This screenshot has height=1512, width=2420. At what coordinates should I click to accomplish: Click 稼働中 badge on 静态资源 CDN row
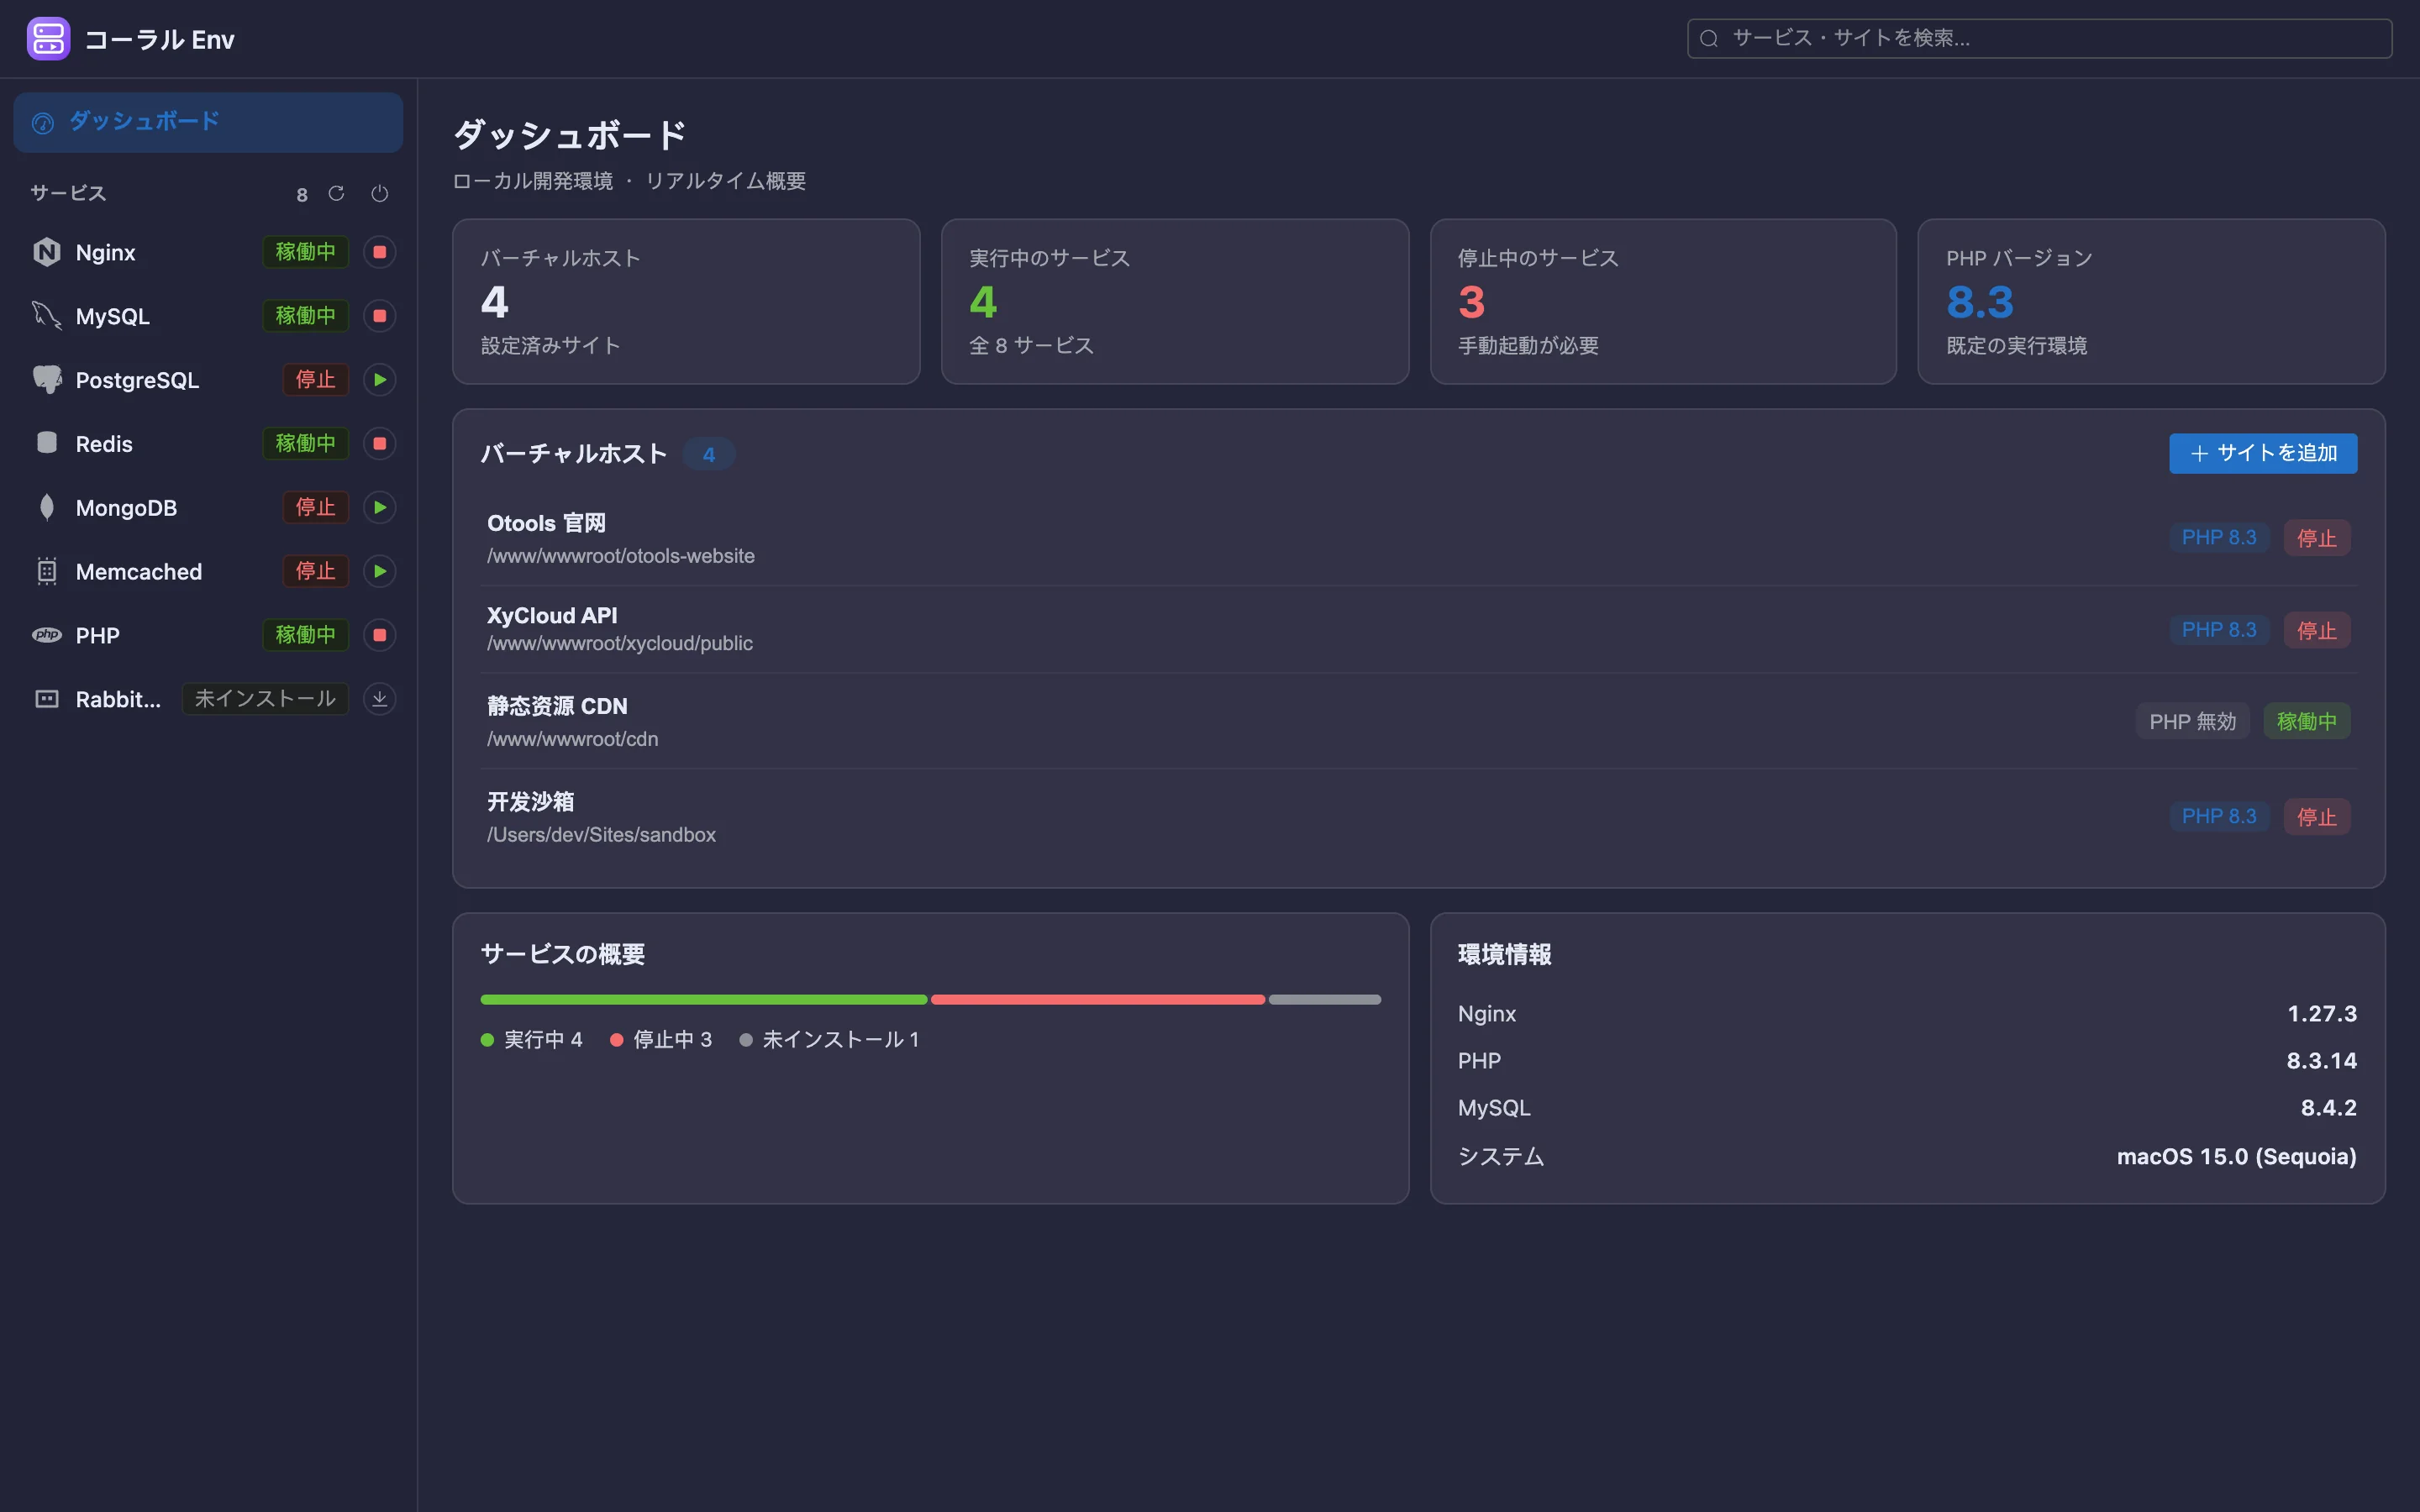tap(2306, 721)
